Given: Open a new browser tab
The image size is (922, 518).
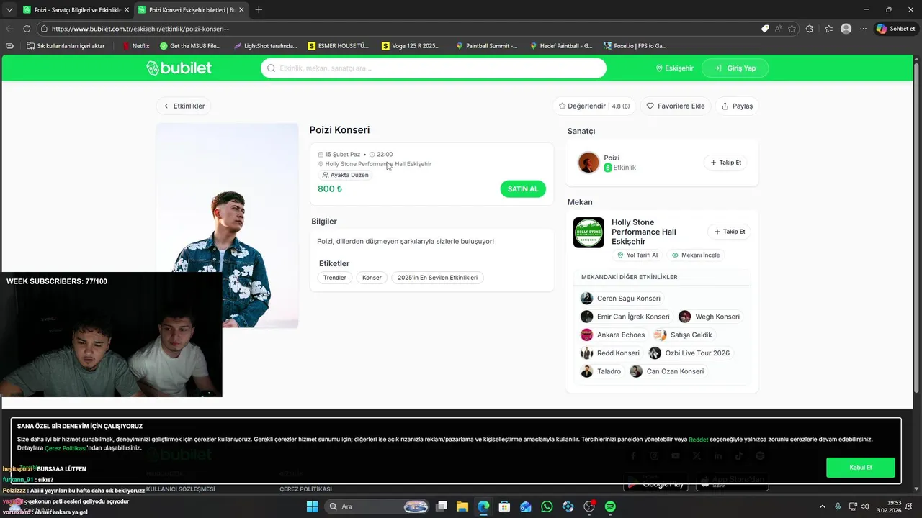Looking at the screenshot, I should click(259, 9).
